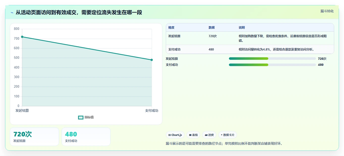Toggle the 指标值 legend swatch

tap(81, 117)
